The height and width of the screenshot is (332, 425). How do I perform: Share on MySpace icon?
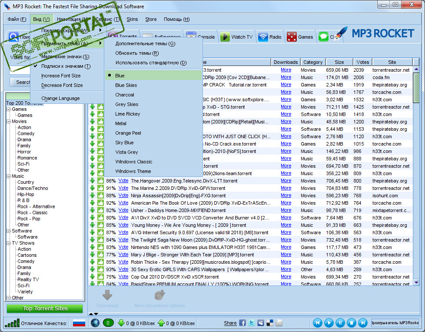tap(260, 323)
